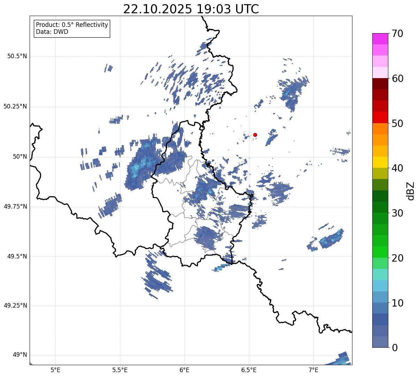Screen dimensions: 419x377
Task: Click the red station marker dot
Action: click(x=255, y=135)
